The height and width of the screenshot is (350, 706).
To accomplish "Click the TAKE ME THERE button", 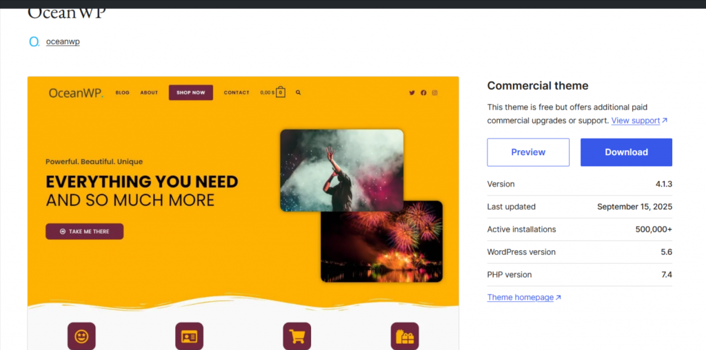I will [x=84, y=231].
